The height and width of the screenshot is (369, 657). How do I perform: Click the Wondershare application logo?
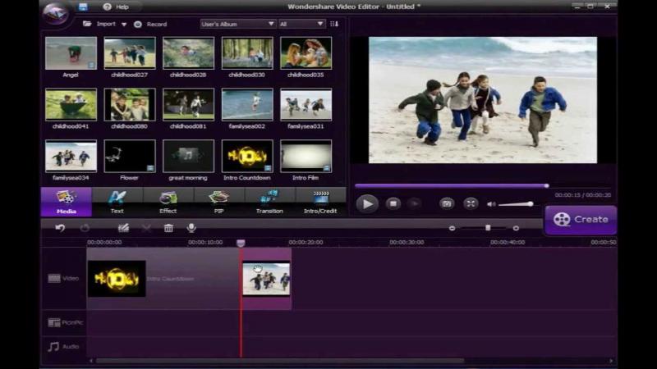[x=57, y=13]
